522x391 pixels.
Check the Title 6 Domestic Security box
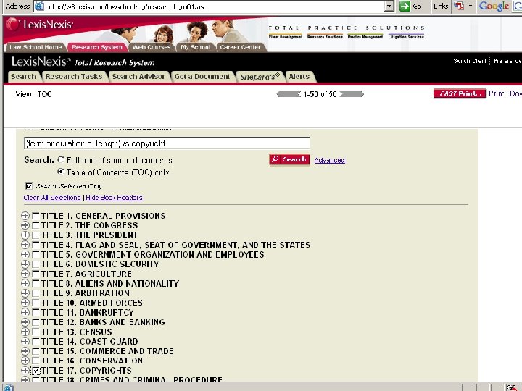(36, 264)
